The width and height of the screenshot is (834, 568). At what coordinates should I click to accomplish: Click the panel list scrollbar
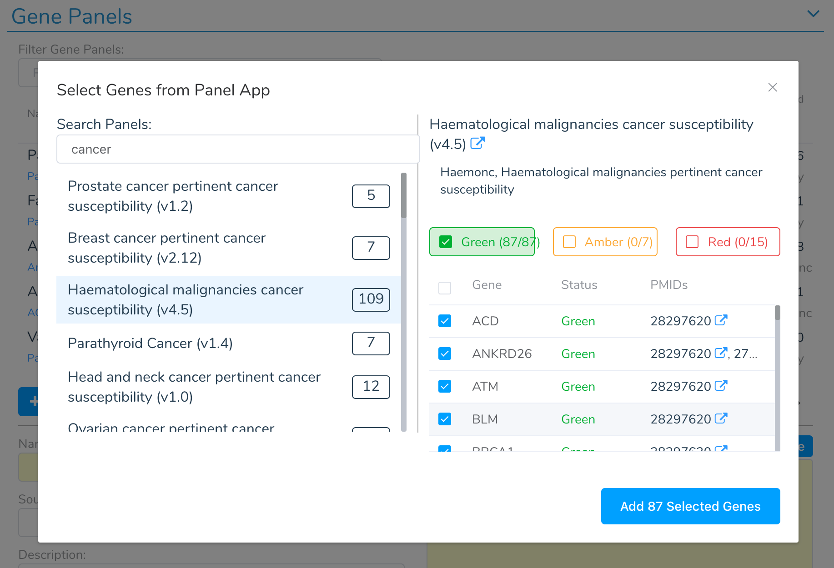[404, 195]
